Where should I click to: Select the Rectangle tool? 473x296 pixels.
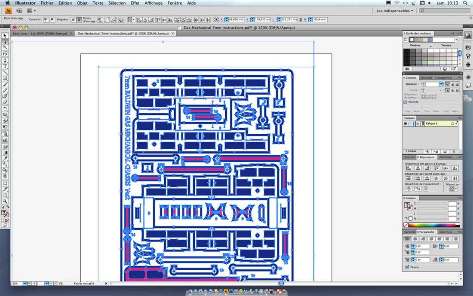pyautogui.click(x=5, y=78)
